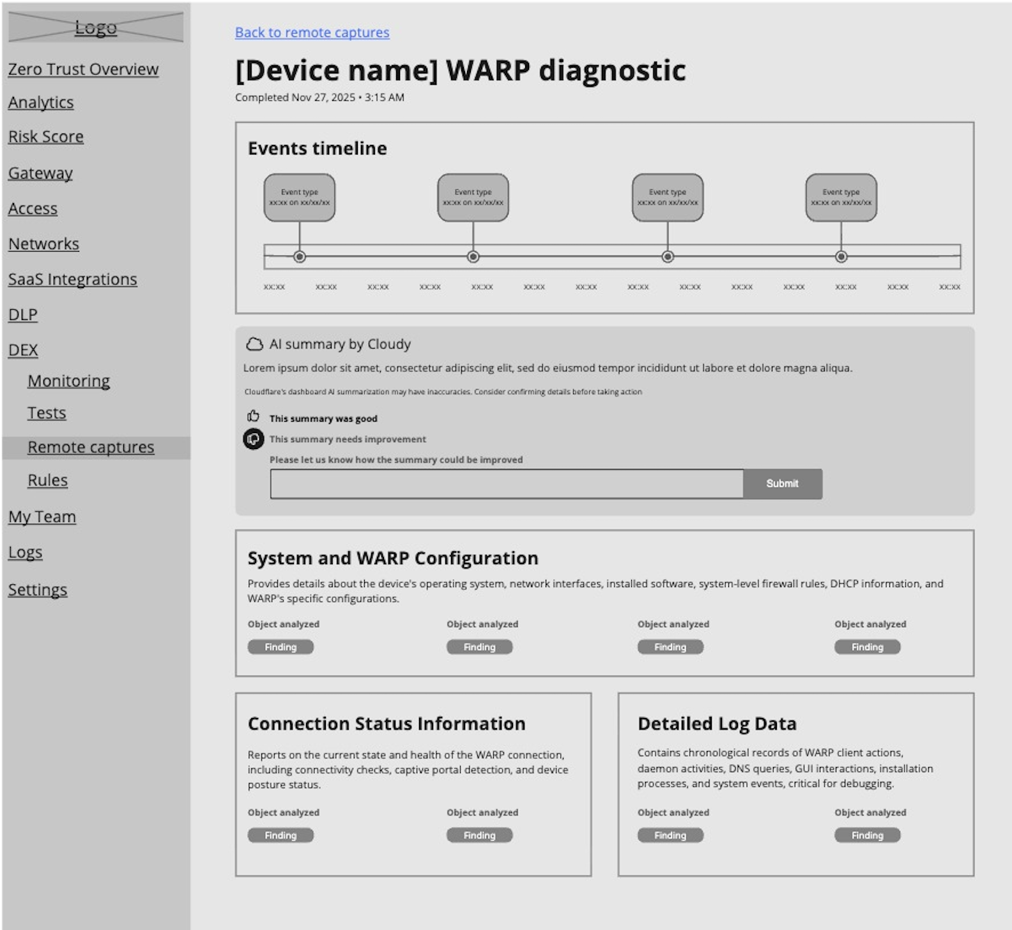Follow the Back to remote captures link

tap(312, 33)
